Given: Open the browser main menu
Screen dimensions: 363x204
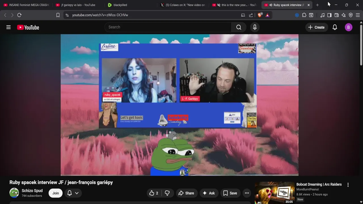Looking at the screenshot, I should pos(358,15).
